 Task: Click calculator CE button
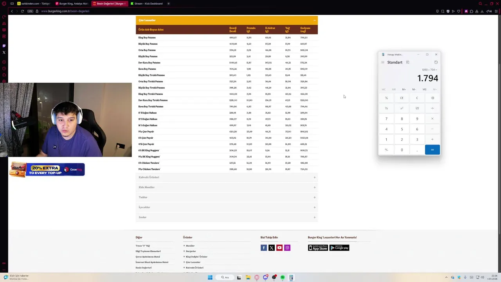click(x=402, y=98)
